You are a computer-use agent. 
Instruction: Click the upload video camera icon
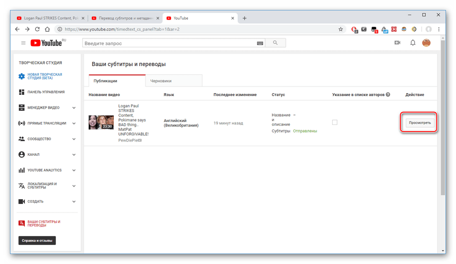(x=397, y=43)
